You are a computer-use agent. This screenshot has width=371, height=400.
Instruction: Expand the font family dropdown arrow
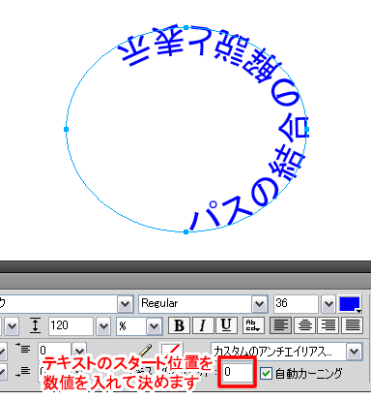coord(126,304)
